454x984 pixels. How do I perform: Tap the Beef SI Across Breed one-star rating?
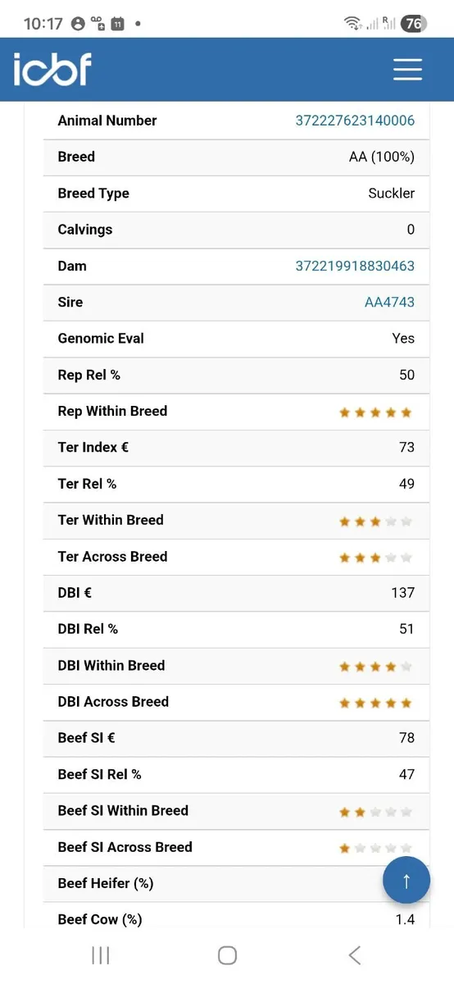pyautogui.click(x=375, y=848)
